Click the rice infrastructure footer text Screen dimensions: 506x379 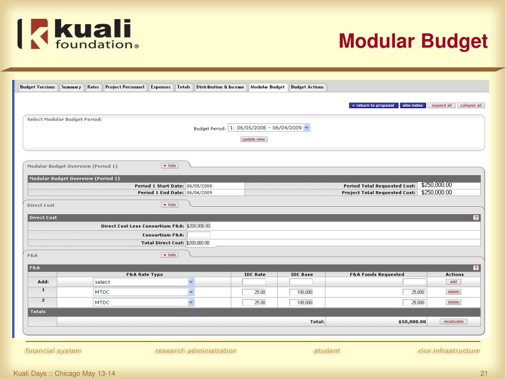point(449,351)
